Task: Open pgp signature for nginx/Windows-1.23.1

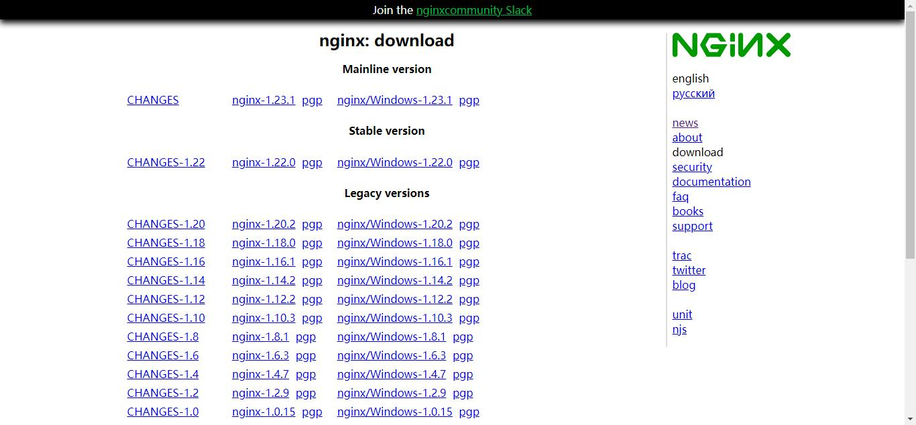Action: pos(469,101)
